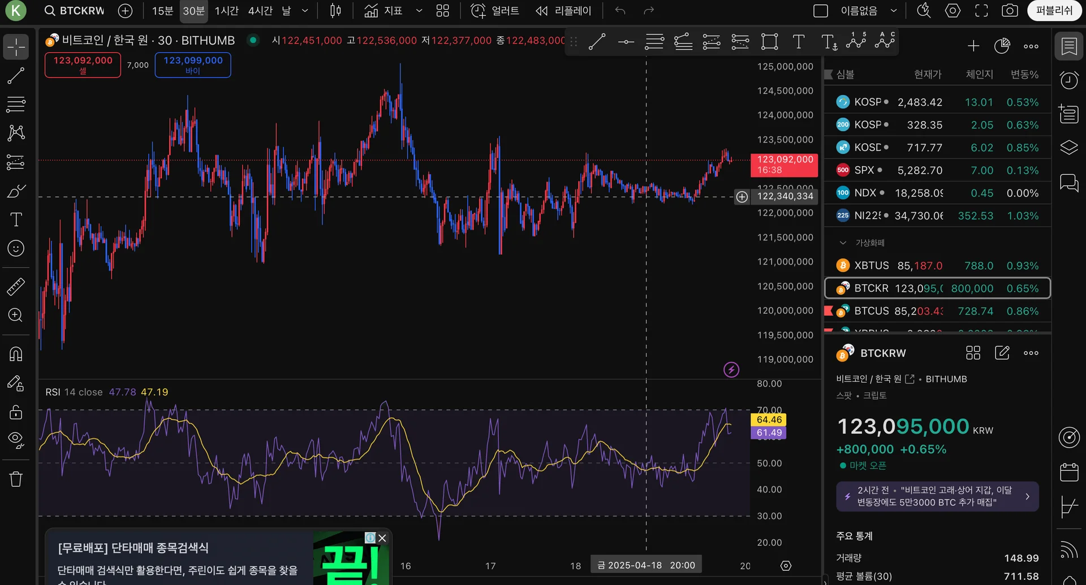Click the trash icon to remove drawings

16,479
